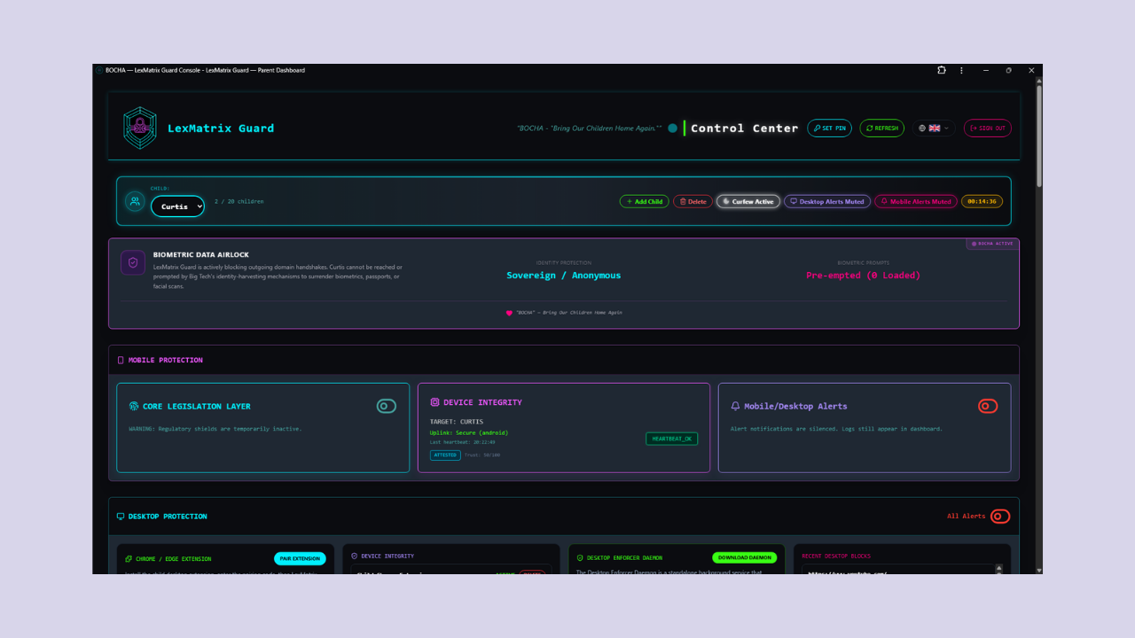The width and height of the screenshot is (1135, 638).
Task: Toggle the Mobile/Desktop Alerts switch
Action: tap(988, 406)
